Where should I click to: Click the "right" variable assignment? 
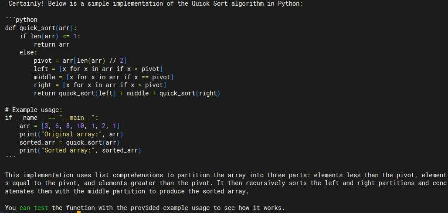tap(43, 85)
